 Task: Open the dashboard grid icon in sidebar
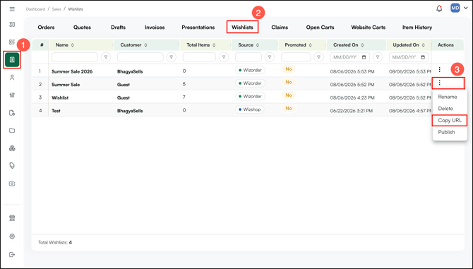(12, 25)
